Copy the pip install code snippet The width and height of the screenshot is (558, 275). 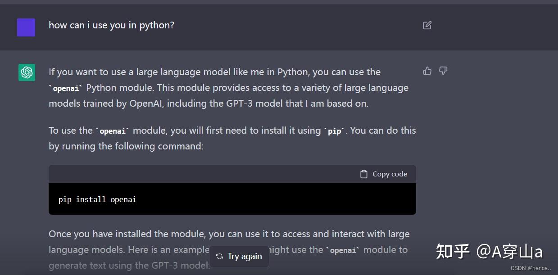pyautogui.click(x=384, y=174)
